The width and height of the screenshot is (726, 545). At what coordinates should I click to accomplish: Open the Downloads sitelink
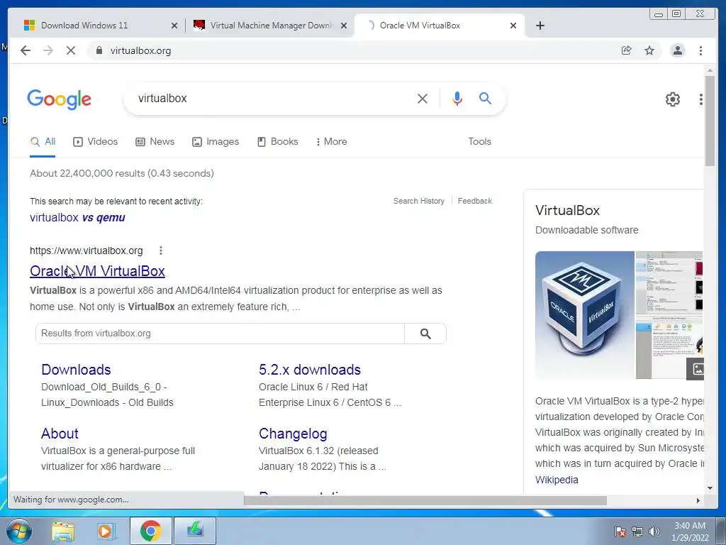[76, 370]
